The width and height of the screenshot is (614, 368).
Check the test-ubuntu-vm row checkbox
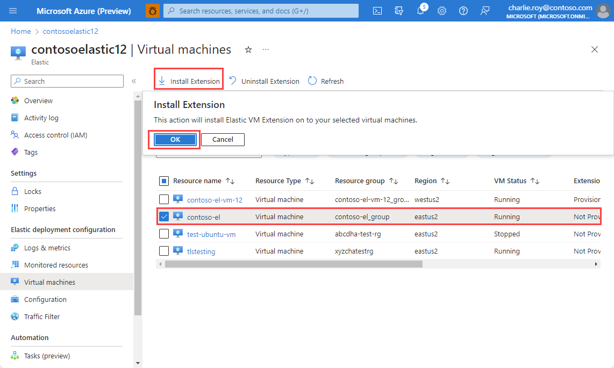(x=164, y=234)
